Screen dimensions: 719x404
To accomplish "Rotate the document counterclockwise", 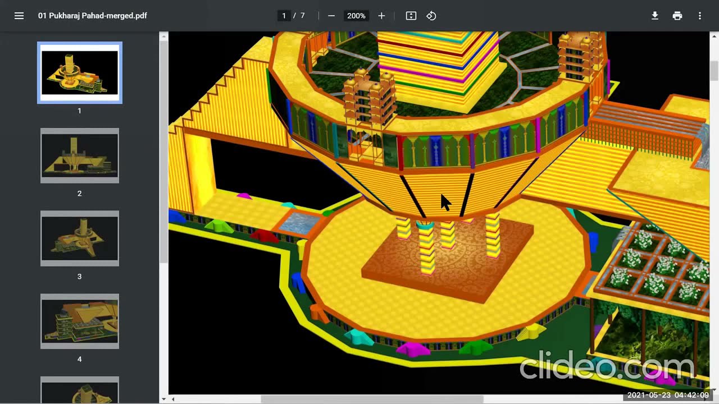I will (x=431, y=16).
